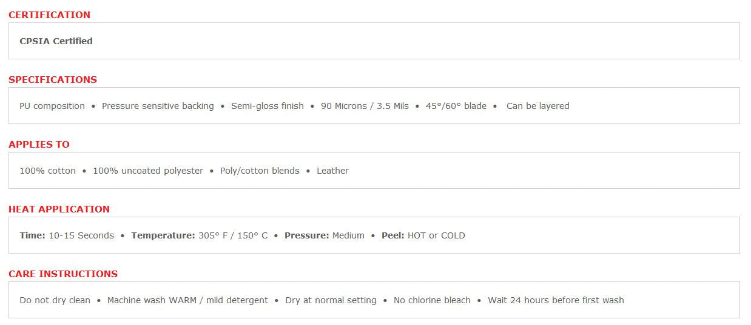This screenshot has width=751, height=325.
Task: Click the Peel: HOT or COLD text
Action: 423,235
